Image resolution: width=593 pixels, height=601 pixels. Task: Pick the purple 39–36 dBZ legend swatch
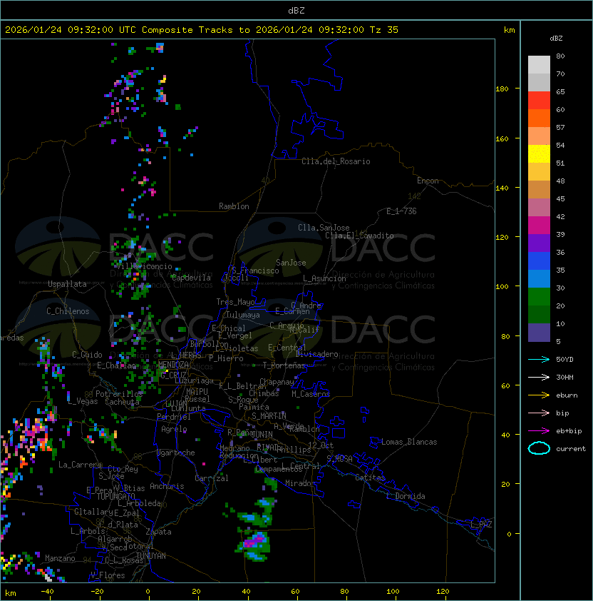point(539,243)
